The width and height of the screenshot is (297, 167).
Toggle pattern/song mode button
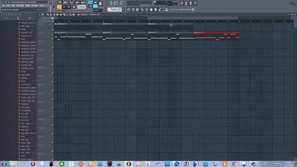[59, 7]
